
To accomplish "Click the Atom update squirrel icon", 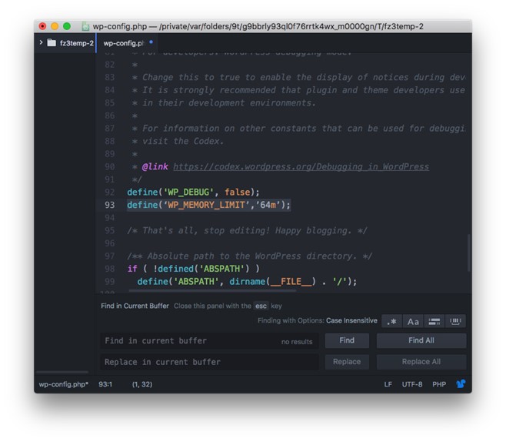I will pos(460,383).
